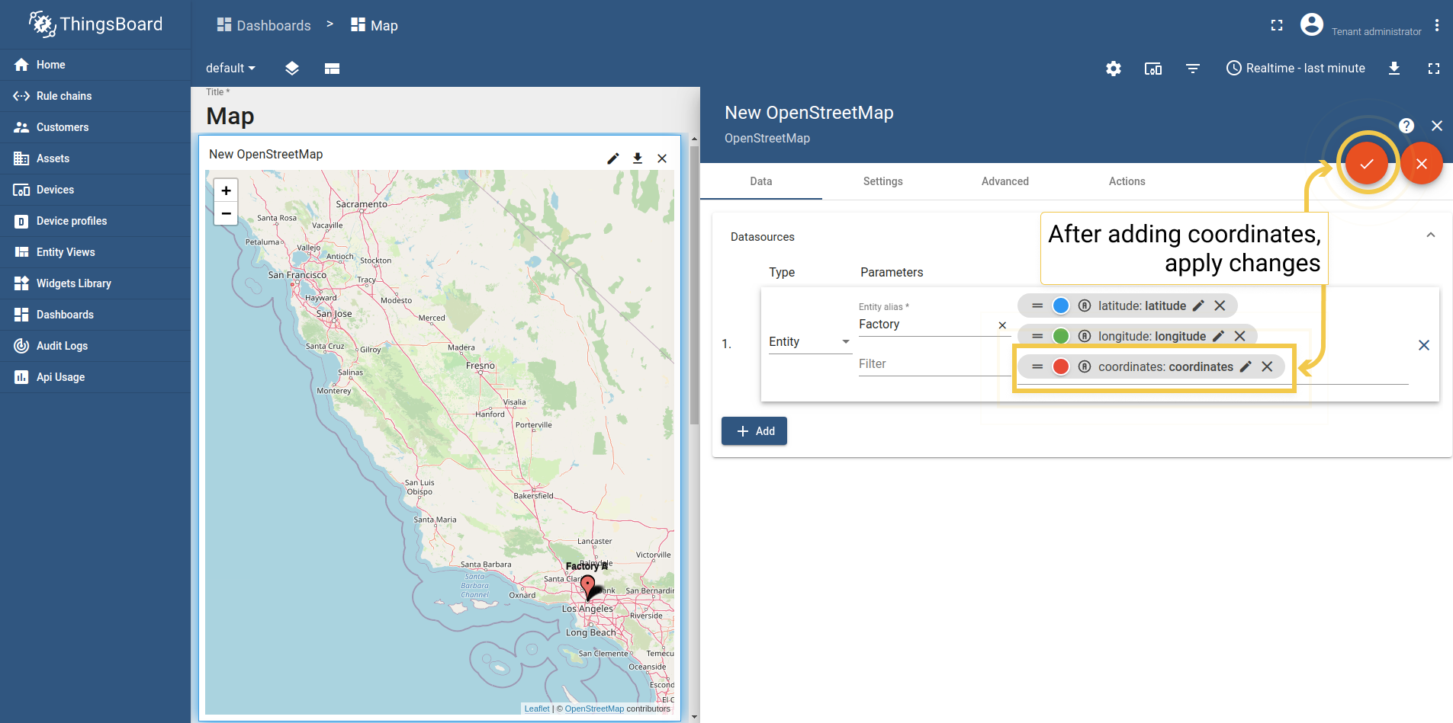Clear the Factory entity alias

[x=1002, y=325]
